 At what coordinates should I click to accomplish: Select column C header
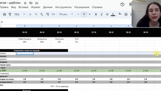42,26
